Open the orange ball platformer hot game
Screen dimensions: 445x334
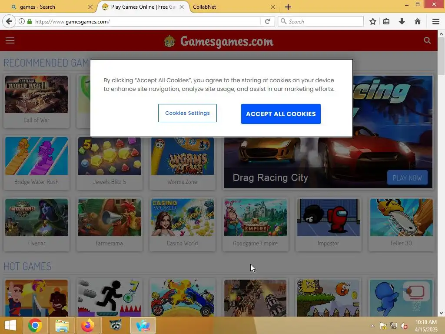point(328,297)
